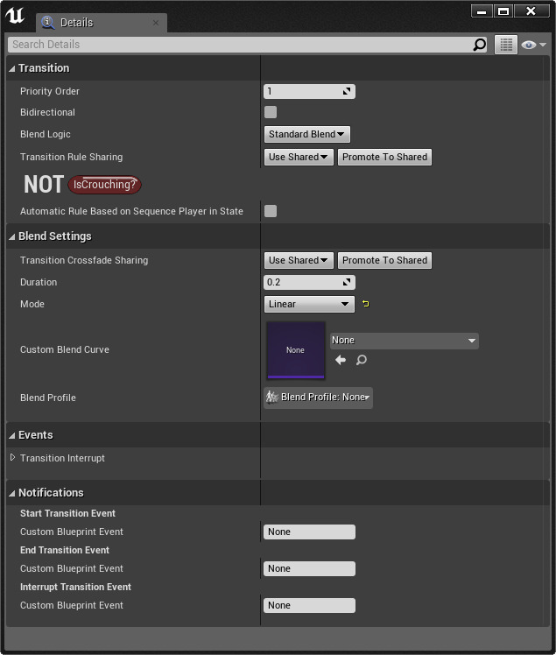The width and height of the screenshot is (556, 655).
Task: Open the Blend Profile dropdown
Action: click(x=319, y=398)
